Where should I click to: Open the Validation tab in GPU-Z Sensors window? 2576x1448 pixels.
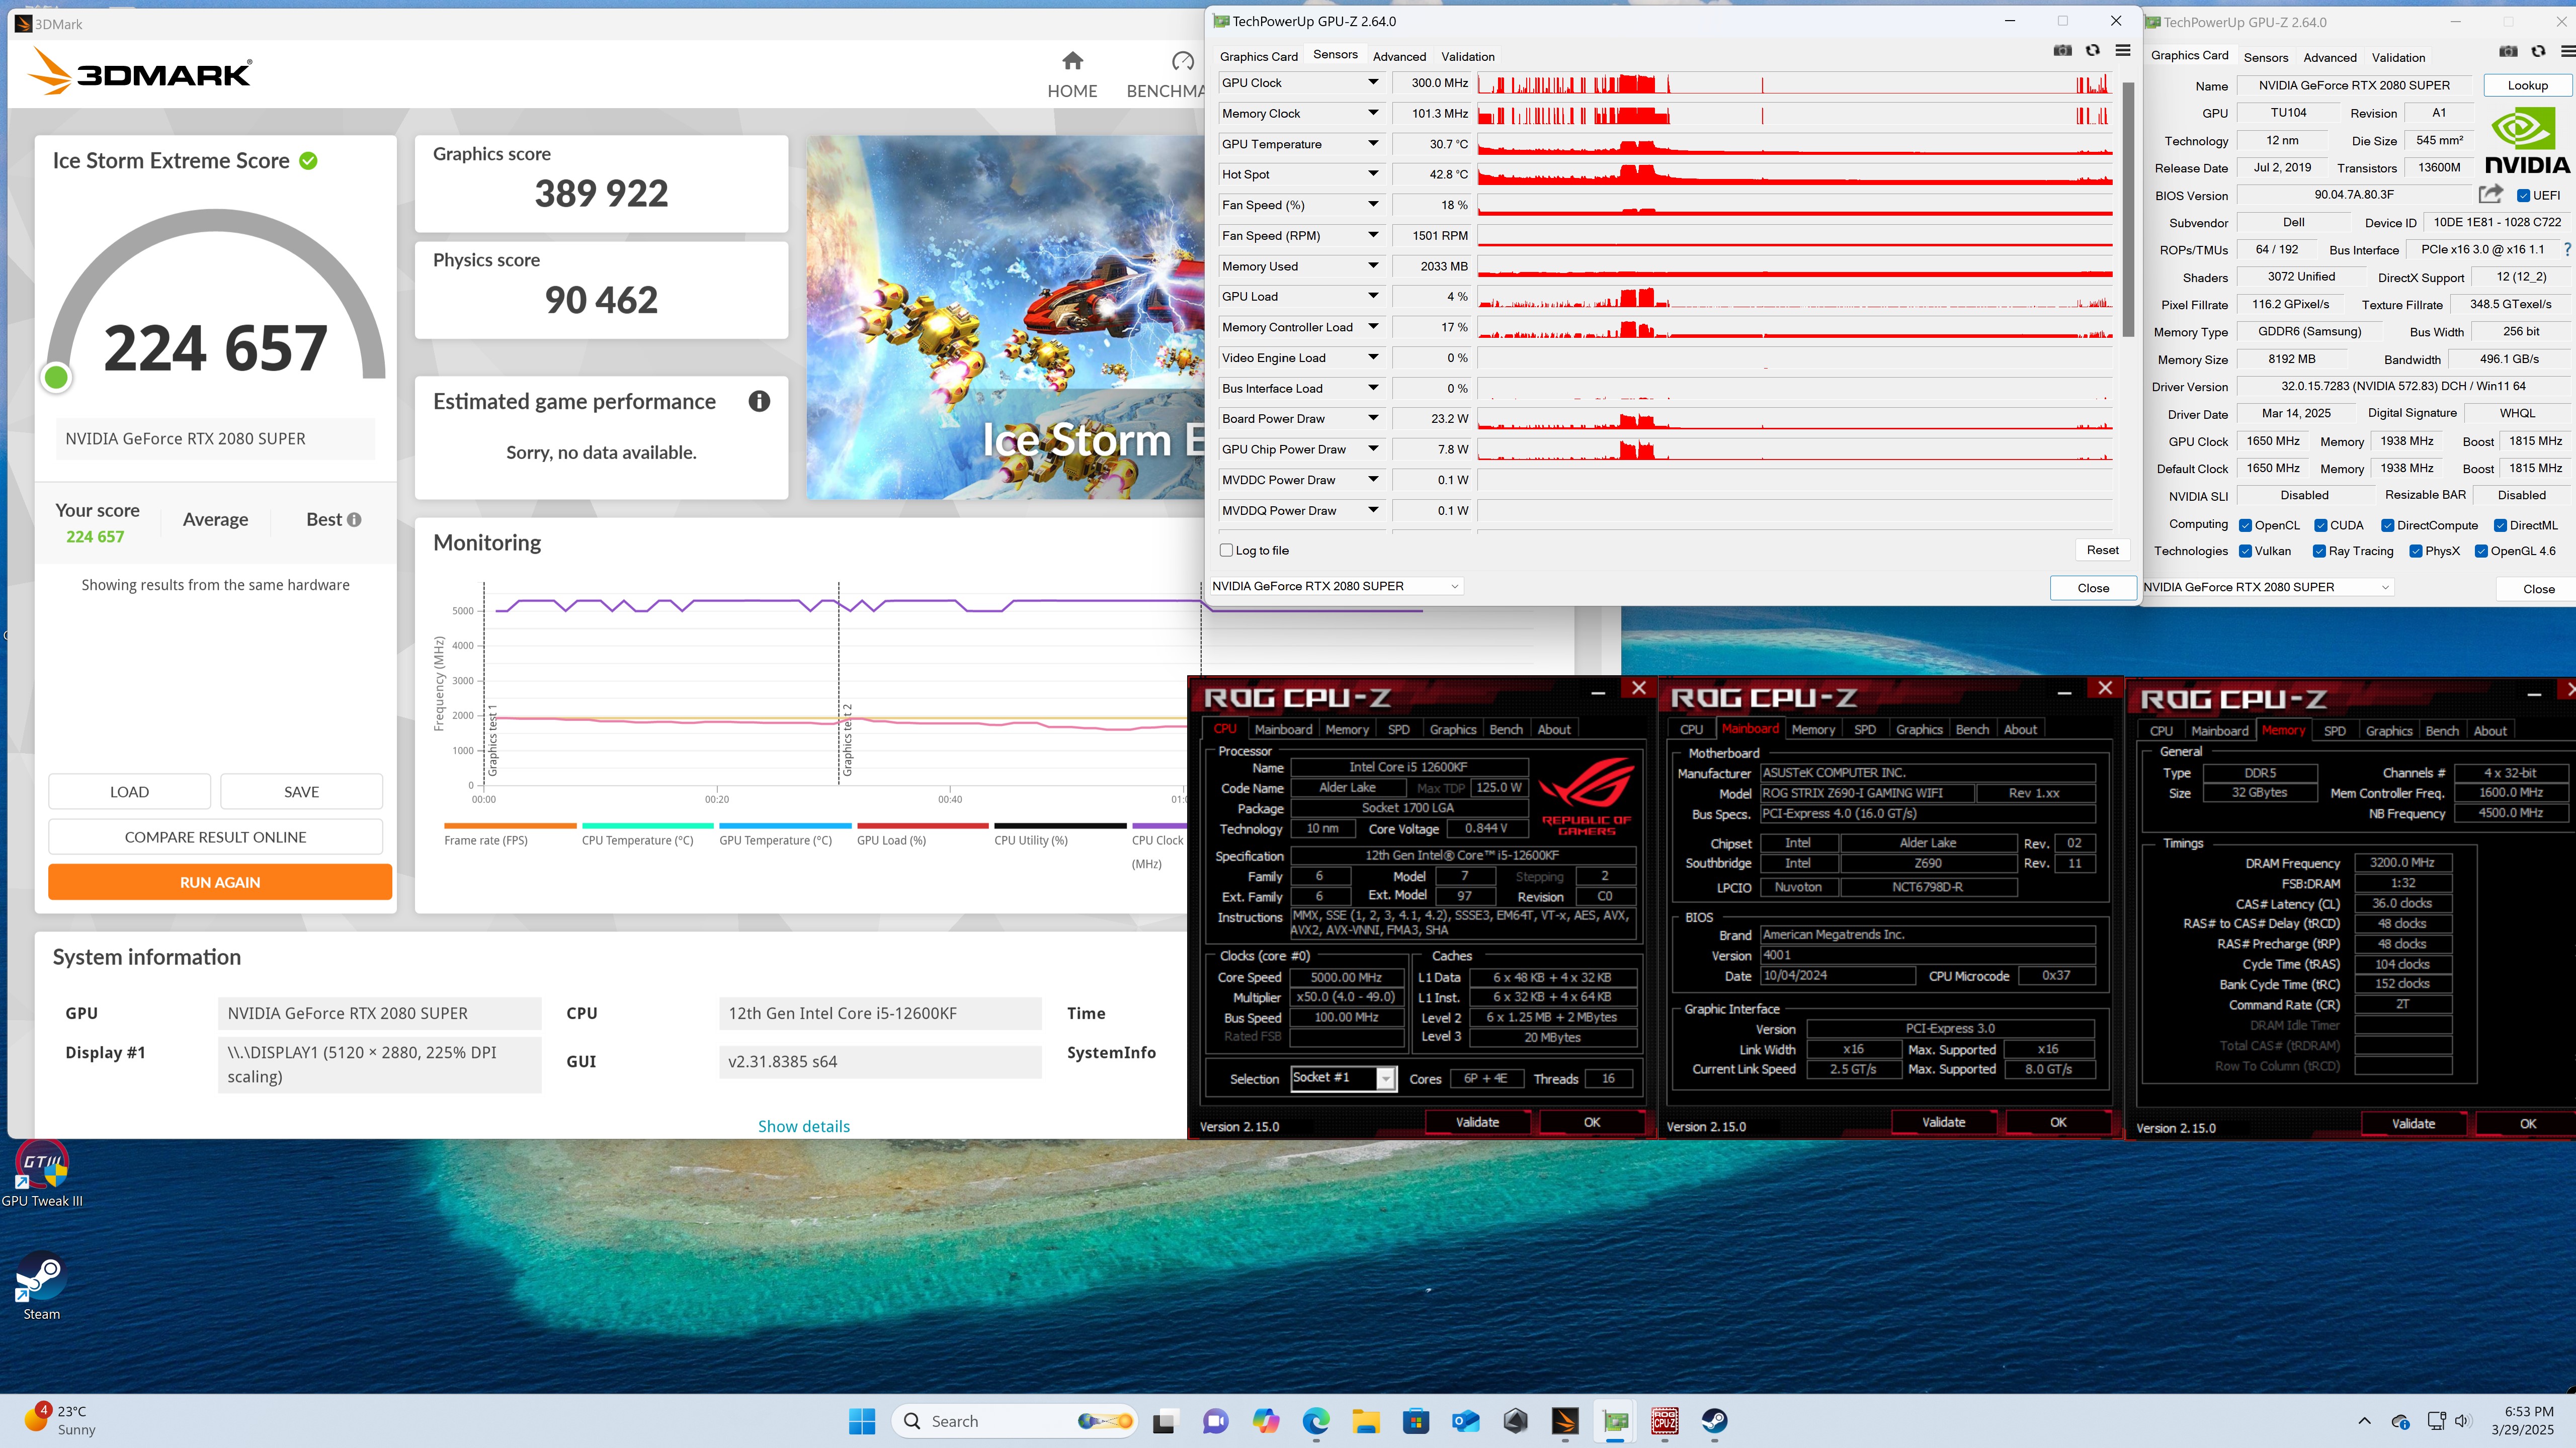1467,57
